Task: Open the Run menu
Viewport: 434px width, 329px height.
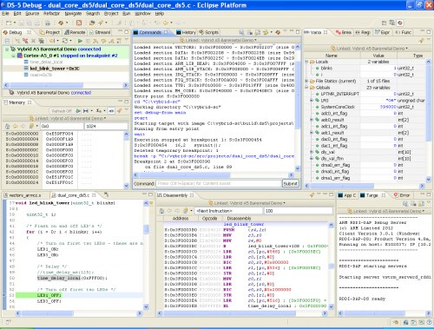Action: click(x=126, y=14)
